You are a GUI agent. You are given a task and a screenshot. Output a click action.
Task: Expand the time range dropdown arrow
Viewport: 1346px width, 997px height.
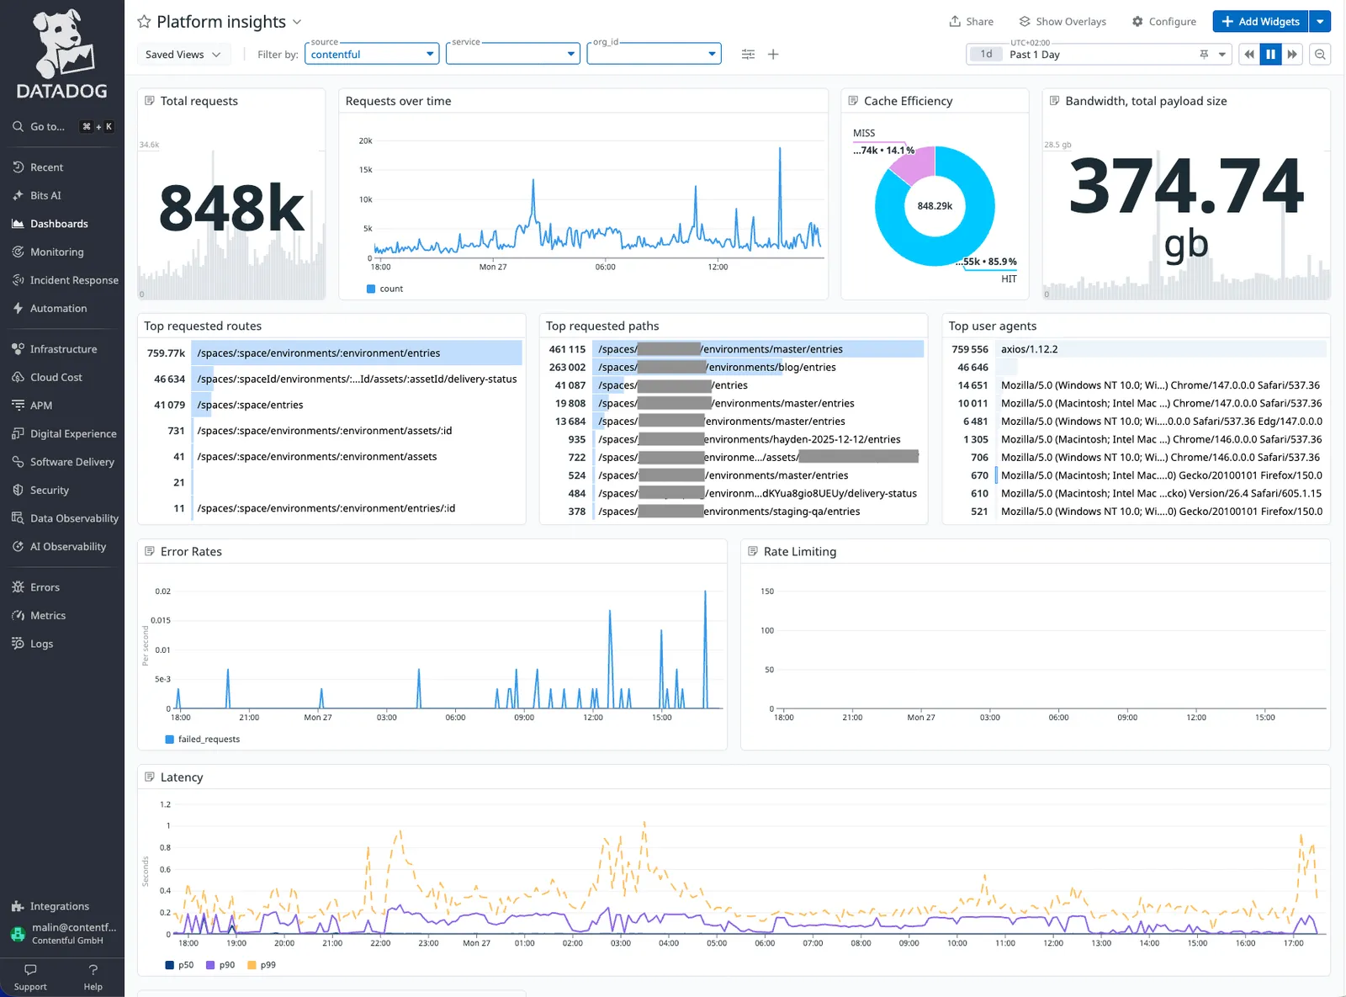pyautogui.click(x=1222, y=55)
